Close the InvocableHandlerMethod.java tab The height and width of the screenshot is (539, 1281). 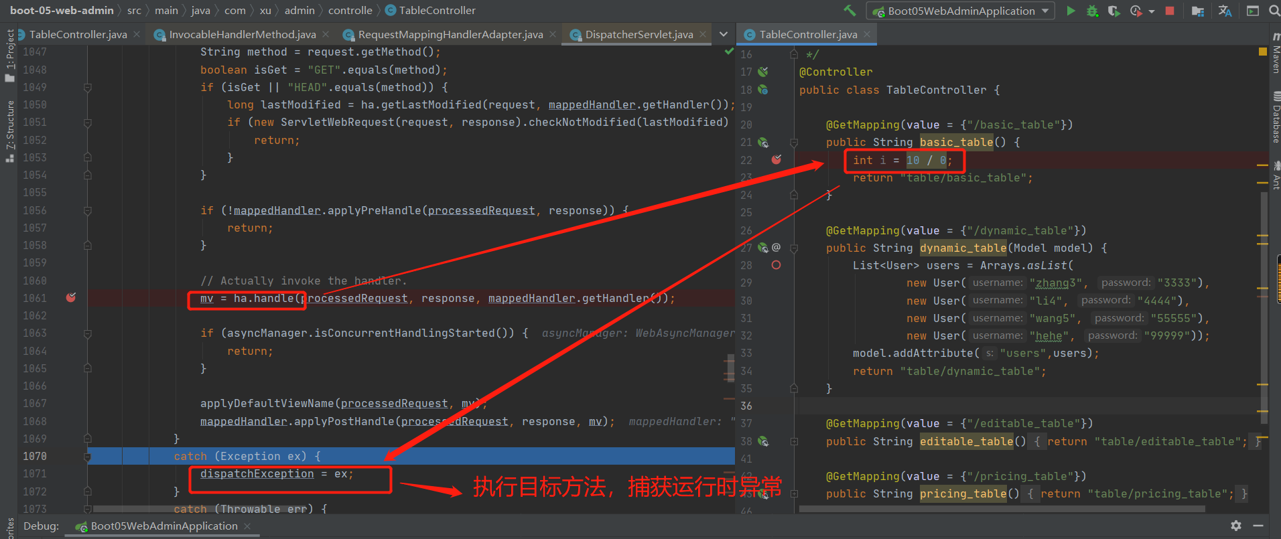326,34
